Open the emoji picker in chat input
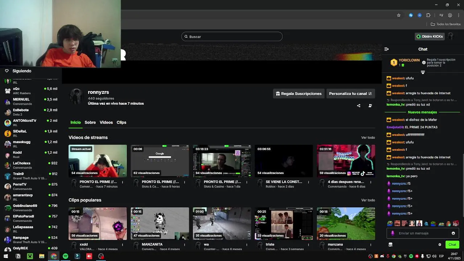 point(453,233)
